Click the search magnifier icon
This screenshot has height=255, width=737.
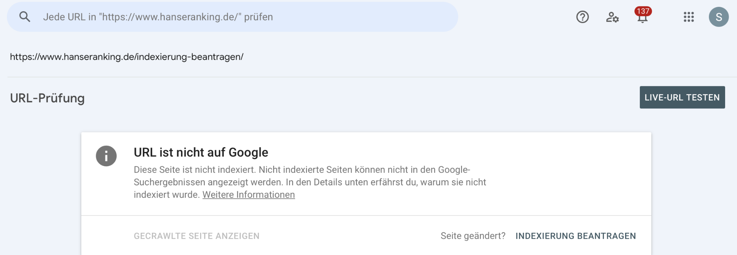pos(24,17)
